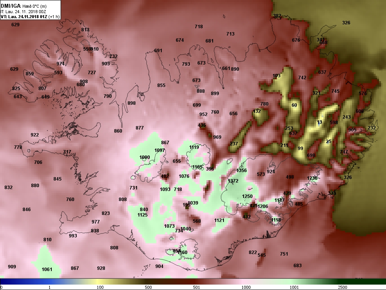
Task: Click the map value 859
Action: coord(30,73)
